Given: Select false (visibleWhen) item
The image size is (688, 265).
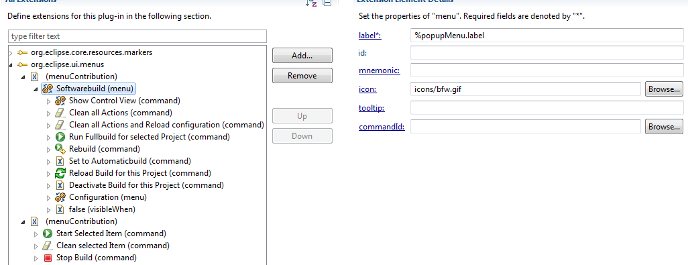Looking at the screenshot, I should pyautogui.click(x=102, y=209).
